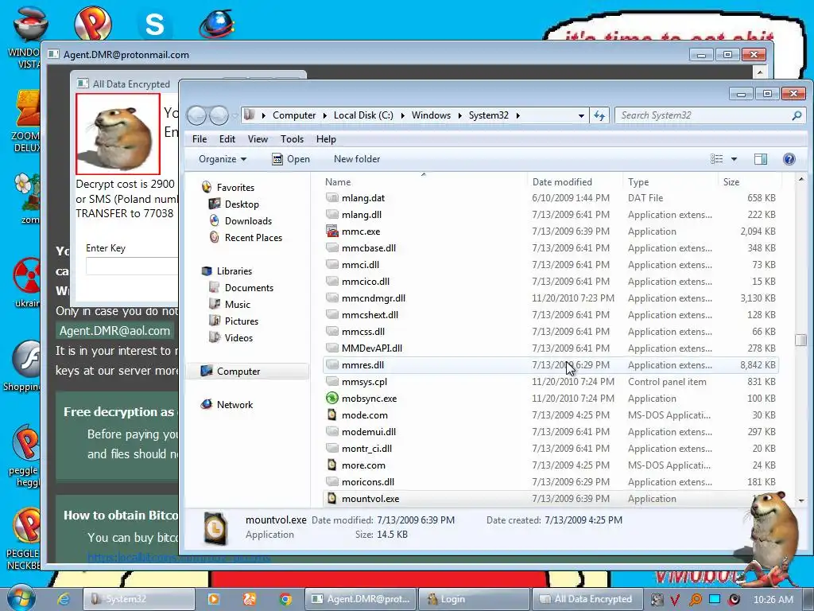Select Music library in navigation pane
This screenshot has height=611, width=814.
[237, 305]
